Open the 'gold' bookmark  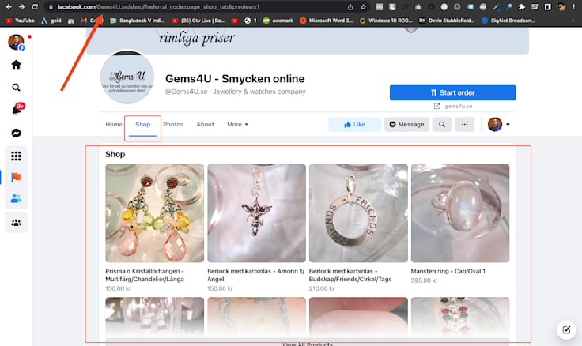[x=51, y=21]
